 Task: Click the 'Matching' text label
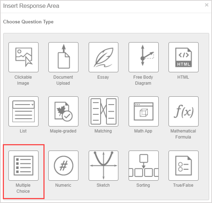pos(103,131)
